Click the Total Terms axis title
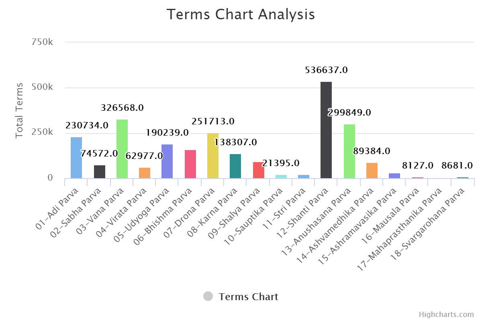 19,110
